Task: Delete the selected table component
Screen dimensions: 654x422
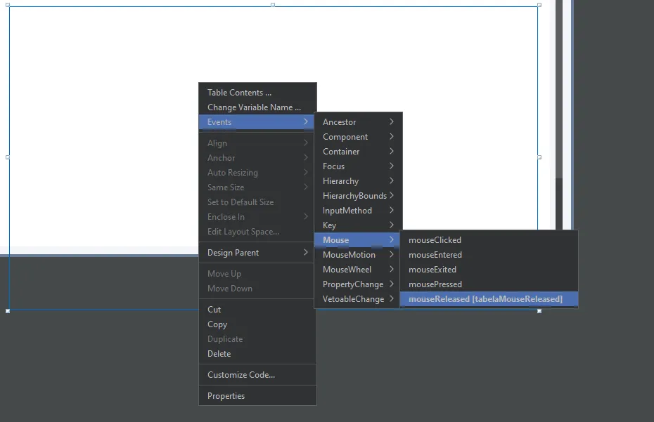Action: coord(257,354)
